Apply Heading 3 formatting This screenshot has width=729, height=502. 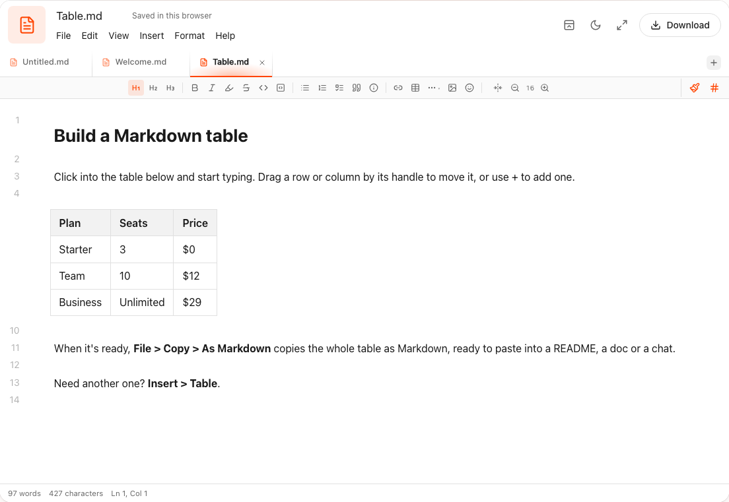click(x=170, y=88)
